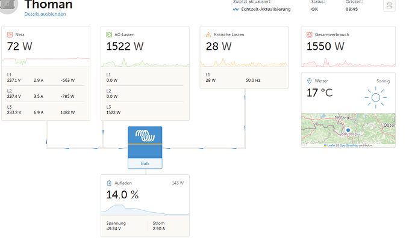
Task: Click the Ortszeit 08:45 value
Action: [352, 9]
